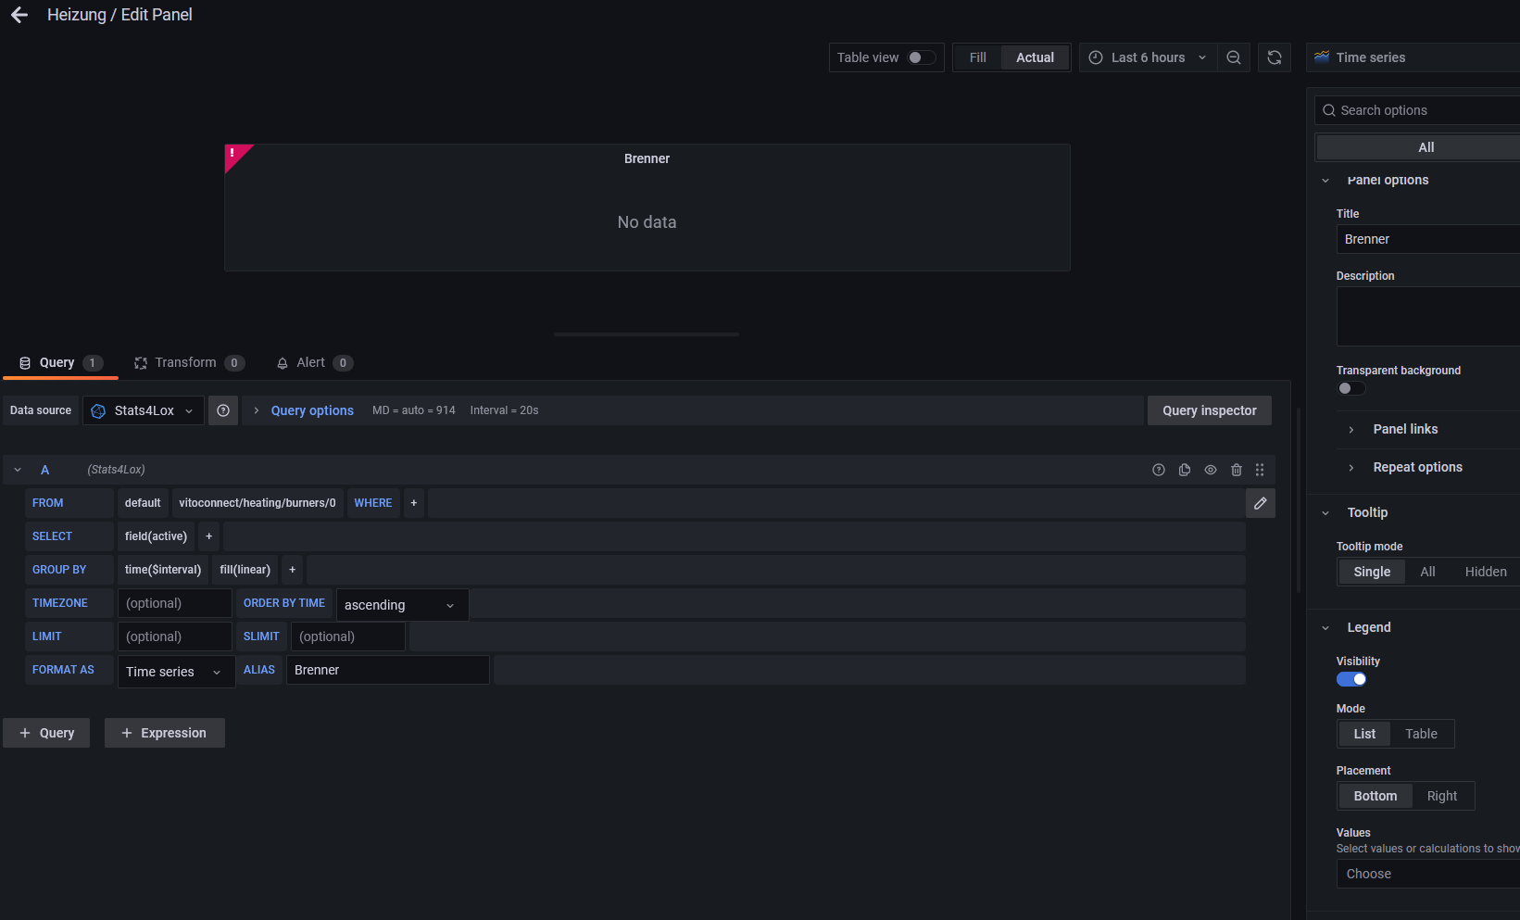Click the back arrow to leave Edit Panel
This screenshot has width=1520, height=920.
pos(19,15)
